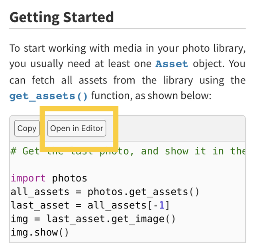Click the horizontal rule under Getting Started
The image size is (255, 251).
(127, 29)
